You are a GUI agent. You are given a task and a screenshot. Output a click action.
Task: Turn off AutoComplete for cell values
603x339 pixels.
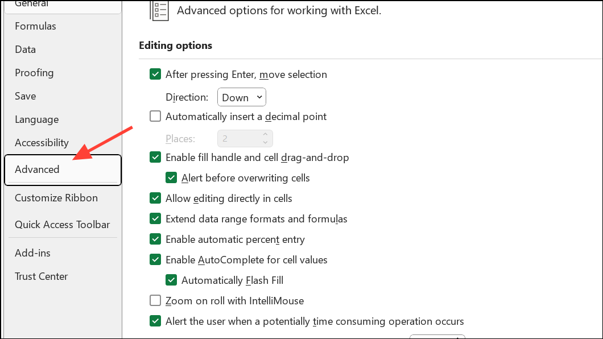click(155, 259)
